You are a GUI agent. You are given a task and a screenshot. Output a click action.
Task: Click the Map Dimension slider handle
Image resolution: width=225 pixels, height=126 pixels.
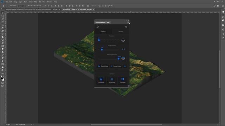tap(118, 58)
